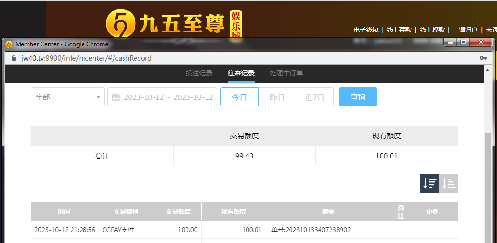Open 线上存款 in the main site menu
Screen dimensions: 497x243
(x=399, y=30)
